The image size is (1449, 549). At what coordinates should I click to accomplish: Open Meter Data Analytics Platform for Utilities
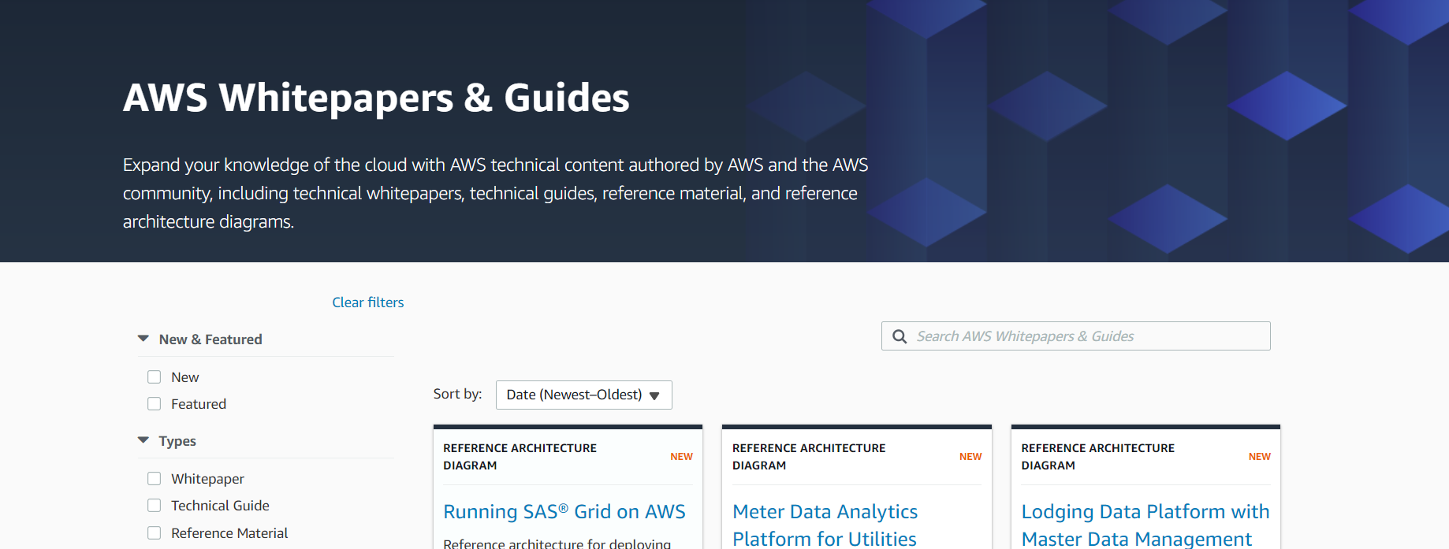825,525
